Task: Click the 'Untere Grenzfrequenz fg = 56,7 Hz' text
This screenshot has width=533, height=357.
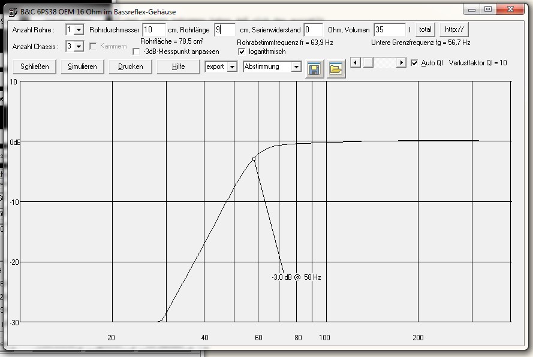Action: pos(420,43)
